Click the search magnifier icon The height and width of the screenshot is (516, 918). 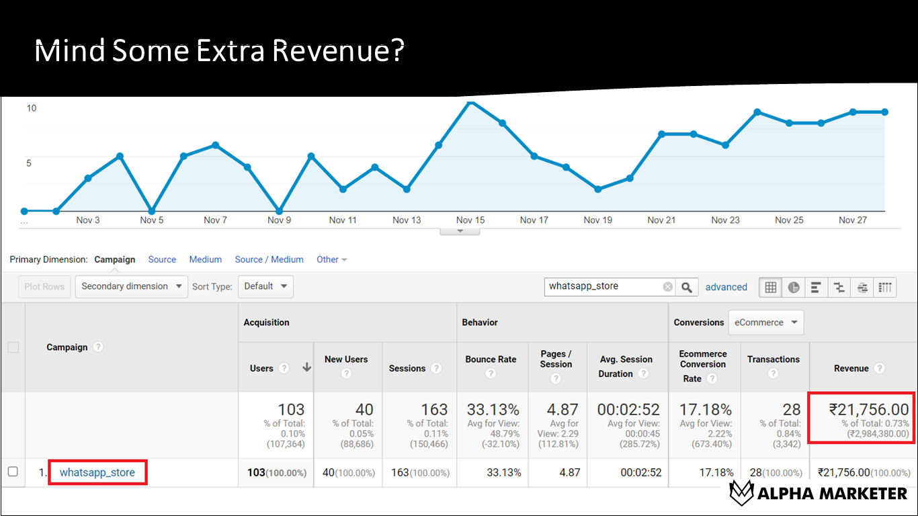pyautogui.click(x=687, y=287)
